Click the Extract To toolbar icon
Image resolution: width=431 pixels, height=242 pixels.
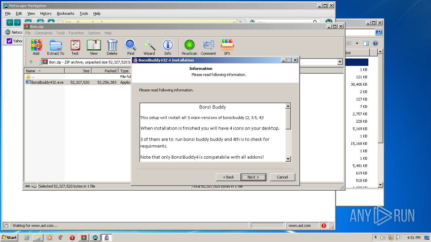(x=56, y=47)
